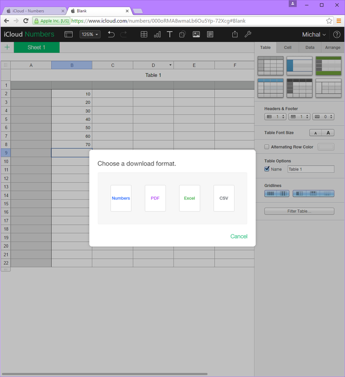
Task: Choose CSV download format
Action: pyautogui.click(x=224, y=198)
